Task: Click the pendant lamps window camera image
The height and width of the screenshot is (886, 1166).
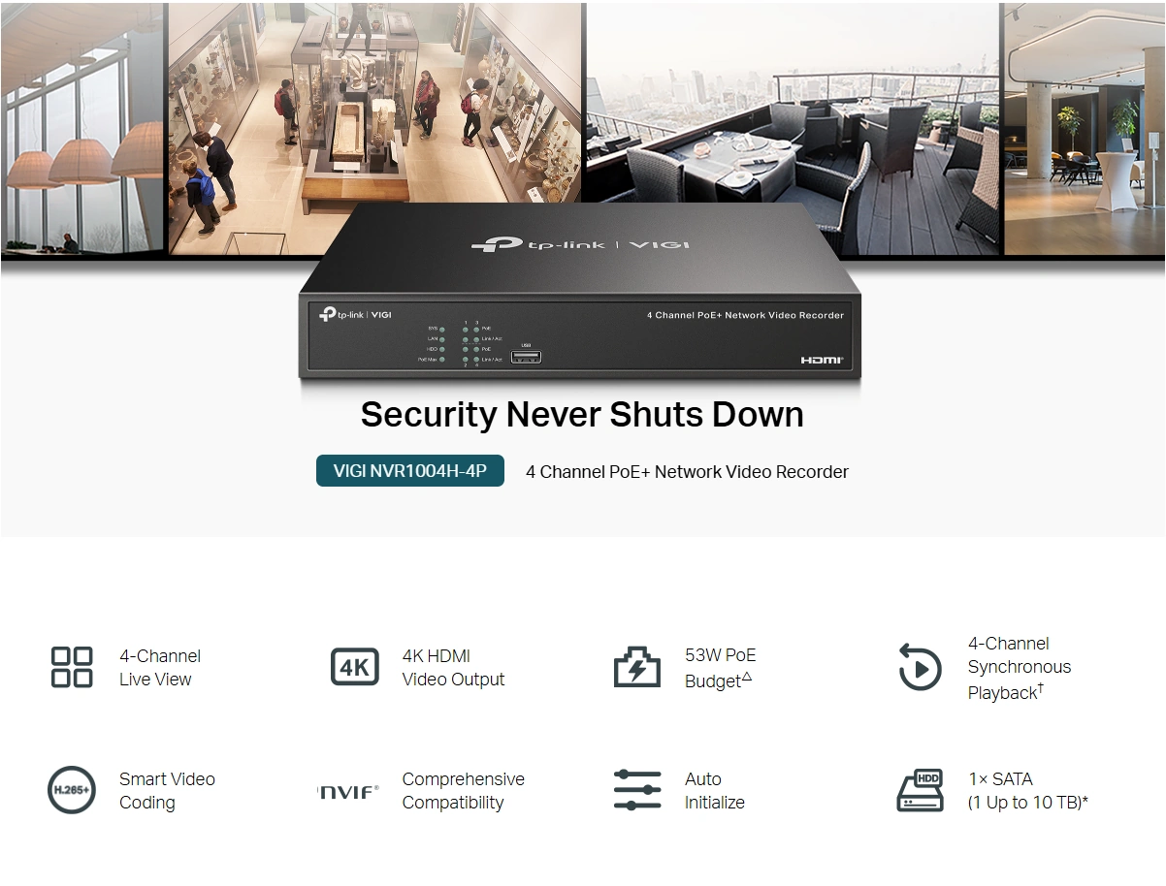Action: [82, 127]
